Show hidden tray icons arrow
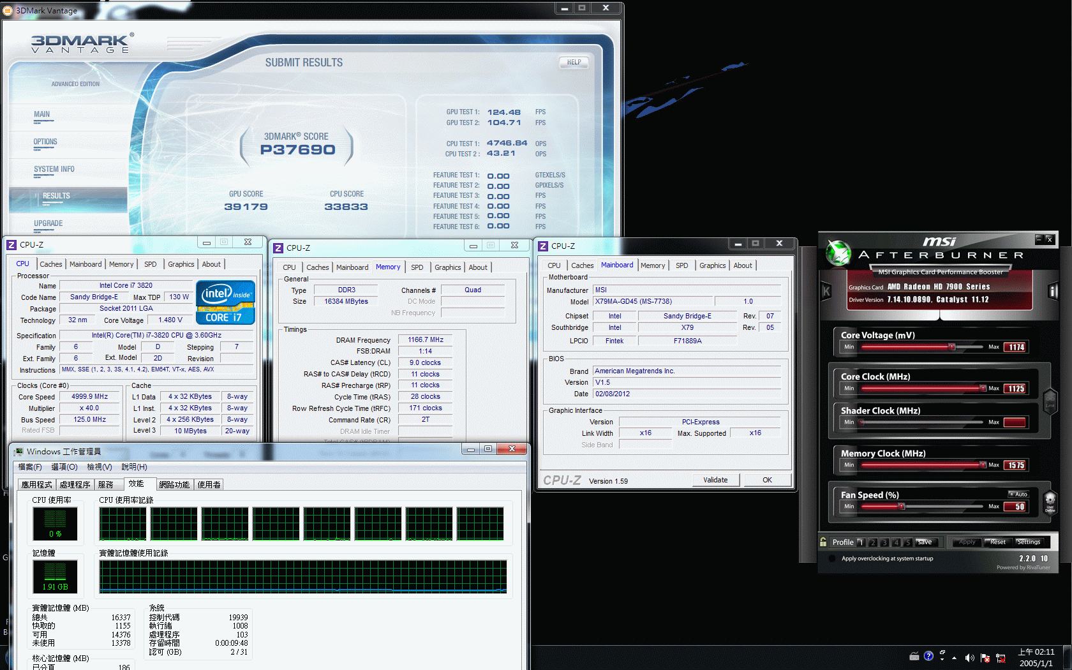 coord(955,658)
